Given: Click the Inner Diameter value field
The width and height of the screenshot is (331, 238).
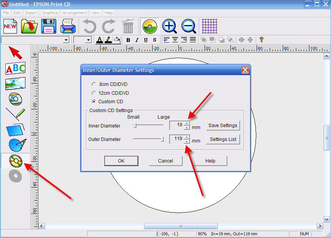Looking at the screenshot, I should tap(177, 125).
